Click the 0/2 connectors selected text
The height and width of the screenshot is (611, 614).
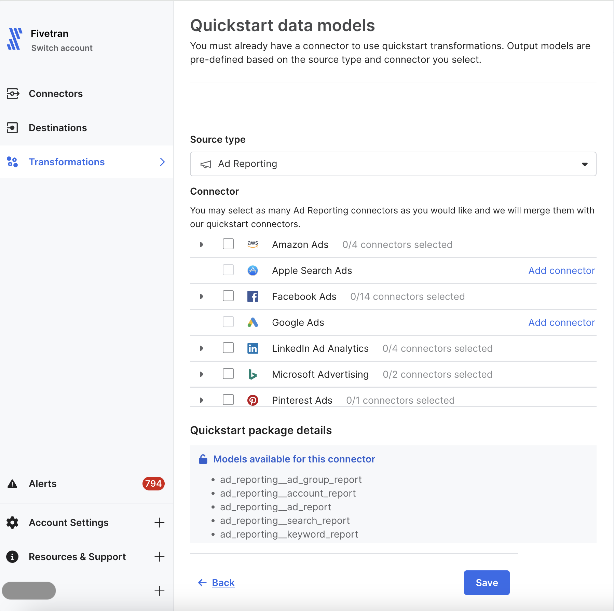coord(437,374)
